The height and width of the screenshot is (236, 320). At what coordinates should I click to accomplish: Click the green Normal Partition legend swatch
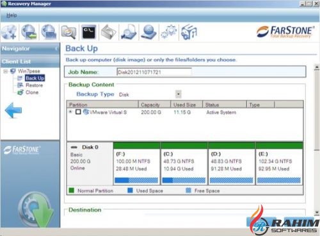tap(72, 190)
